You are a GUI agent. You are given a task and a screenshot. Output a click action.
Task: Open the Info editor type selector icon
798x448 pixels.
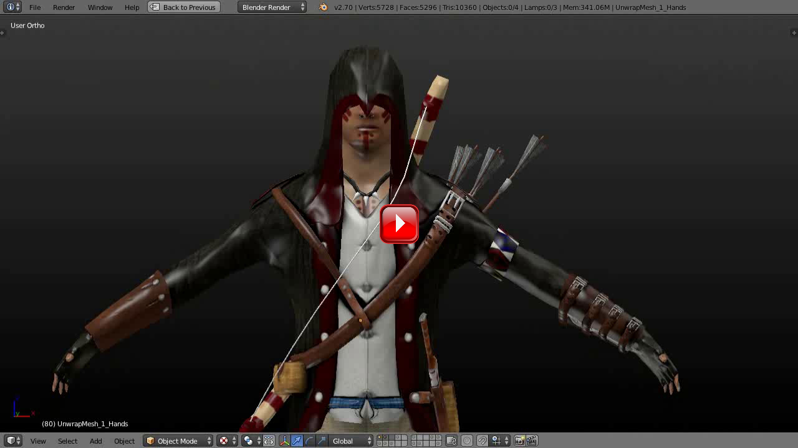(x=12, y=7)
